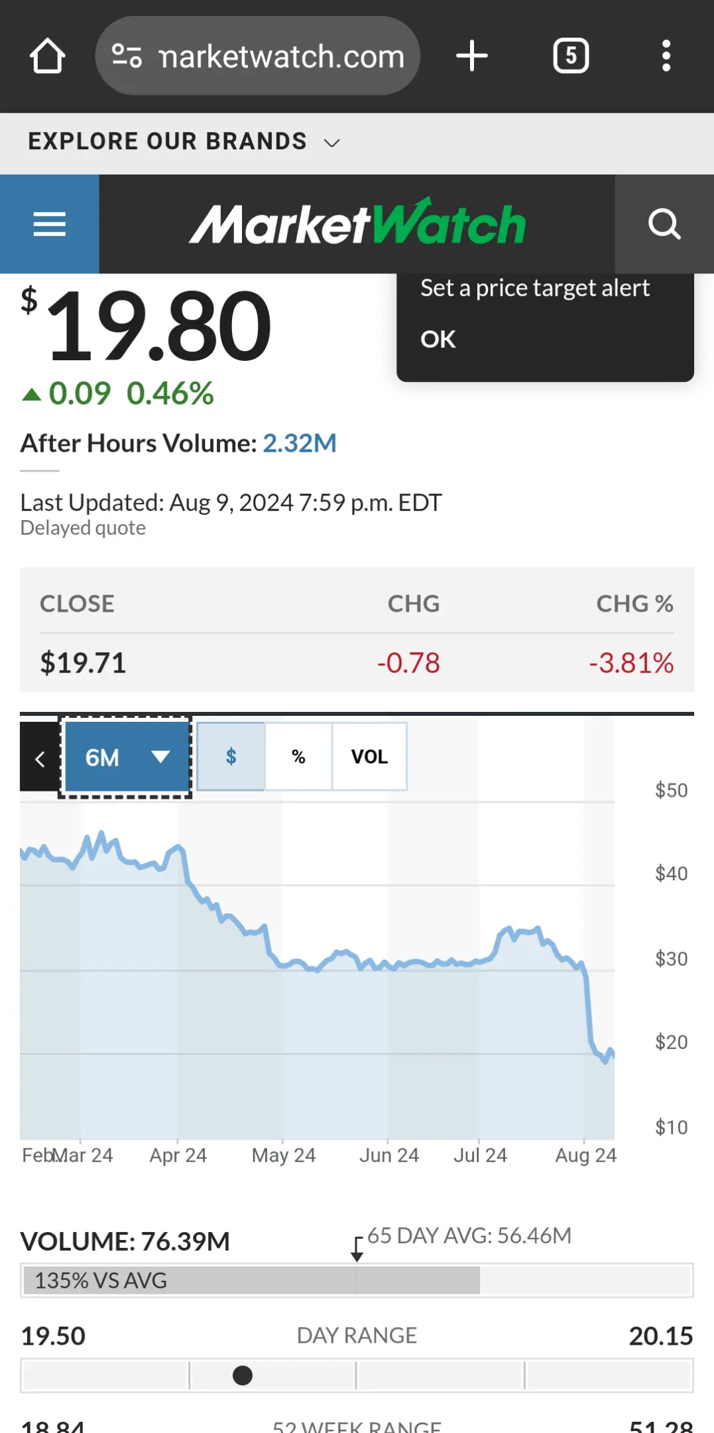Screen dimensions: 714x1433
Task: Tap OK on price alert popup
Action: [x=438, y=339]
